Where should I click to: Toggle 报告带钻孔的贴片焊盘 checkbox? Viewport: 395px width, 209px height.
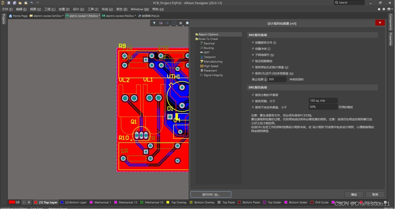[x=253, y=67]
